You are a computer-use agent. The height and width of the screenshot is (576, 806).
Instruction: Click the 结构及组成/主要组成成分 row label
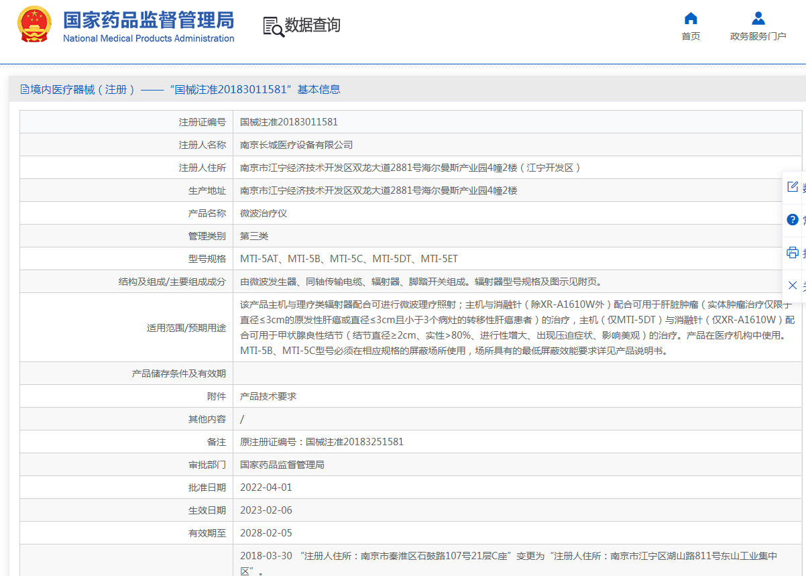172,282
